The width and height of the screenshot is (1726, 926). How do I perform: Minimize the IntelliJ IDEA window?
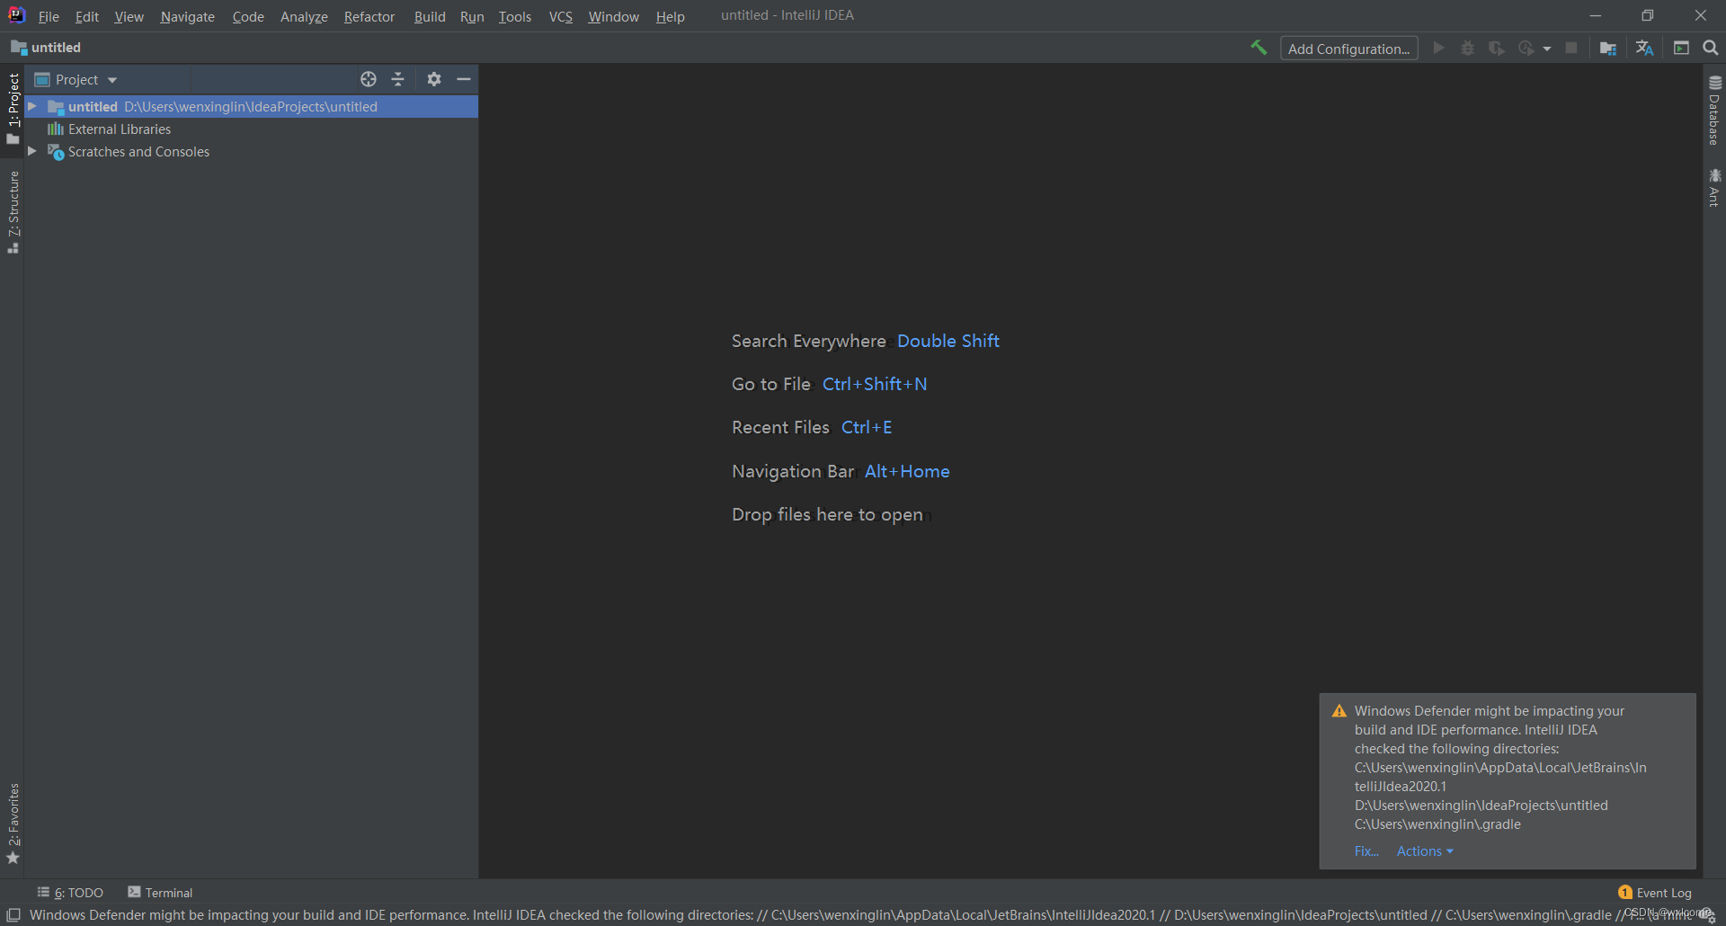[1595, 15]
